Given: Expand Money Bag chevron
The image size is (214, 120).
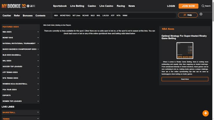Looking at the screenshot, I should click(38, 37).
